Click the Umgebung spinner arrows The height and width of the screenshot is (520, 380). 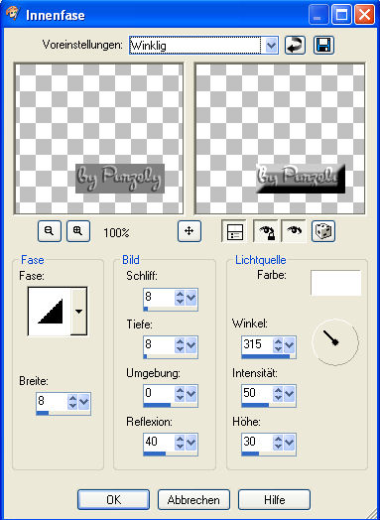180,394
